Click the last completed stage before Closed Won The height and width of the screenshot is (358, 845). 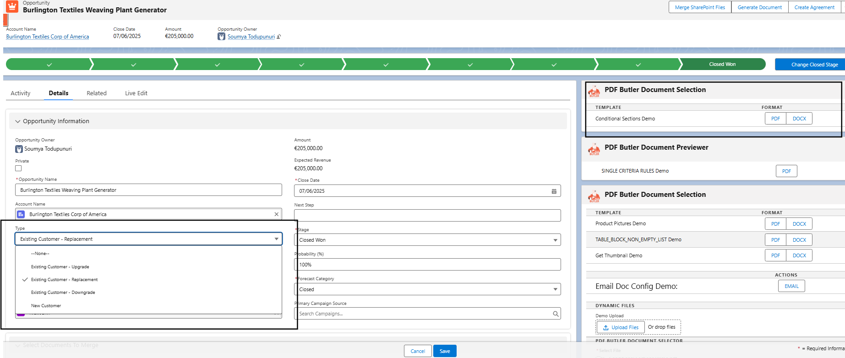click(x=638, y=65)
